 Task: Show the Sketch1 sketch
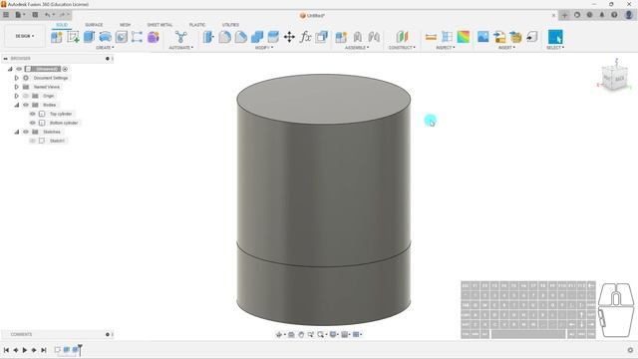[33, 141]
